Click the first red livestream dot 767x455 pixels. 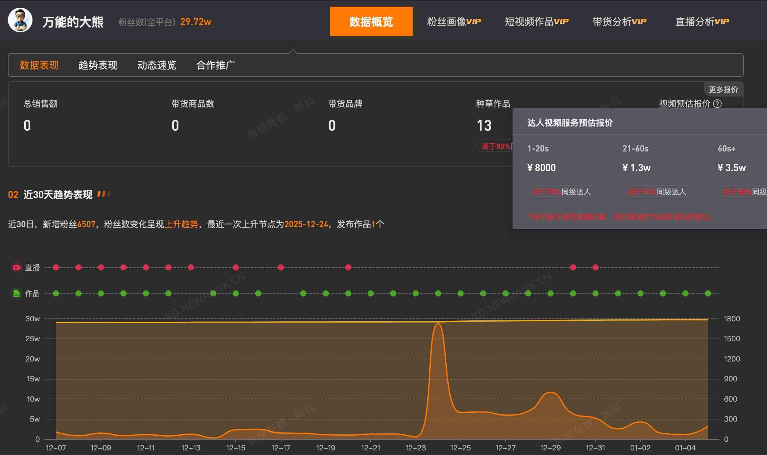click(56, 267)
